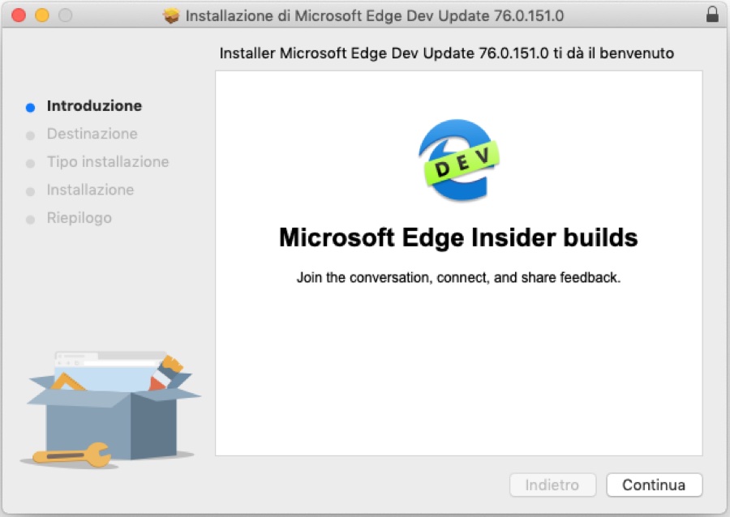This screenshot has height=517, width=730.
Task: Select the Introduzione step
Action: point(94,105)
